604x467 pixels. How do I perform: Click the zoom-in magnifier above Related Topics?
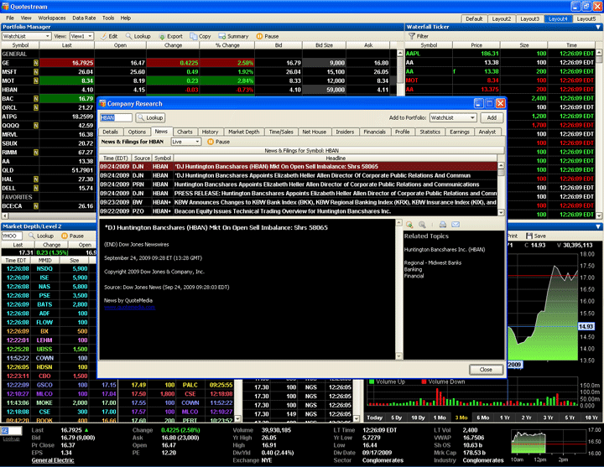point(409,225)
